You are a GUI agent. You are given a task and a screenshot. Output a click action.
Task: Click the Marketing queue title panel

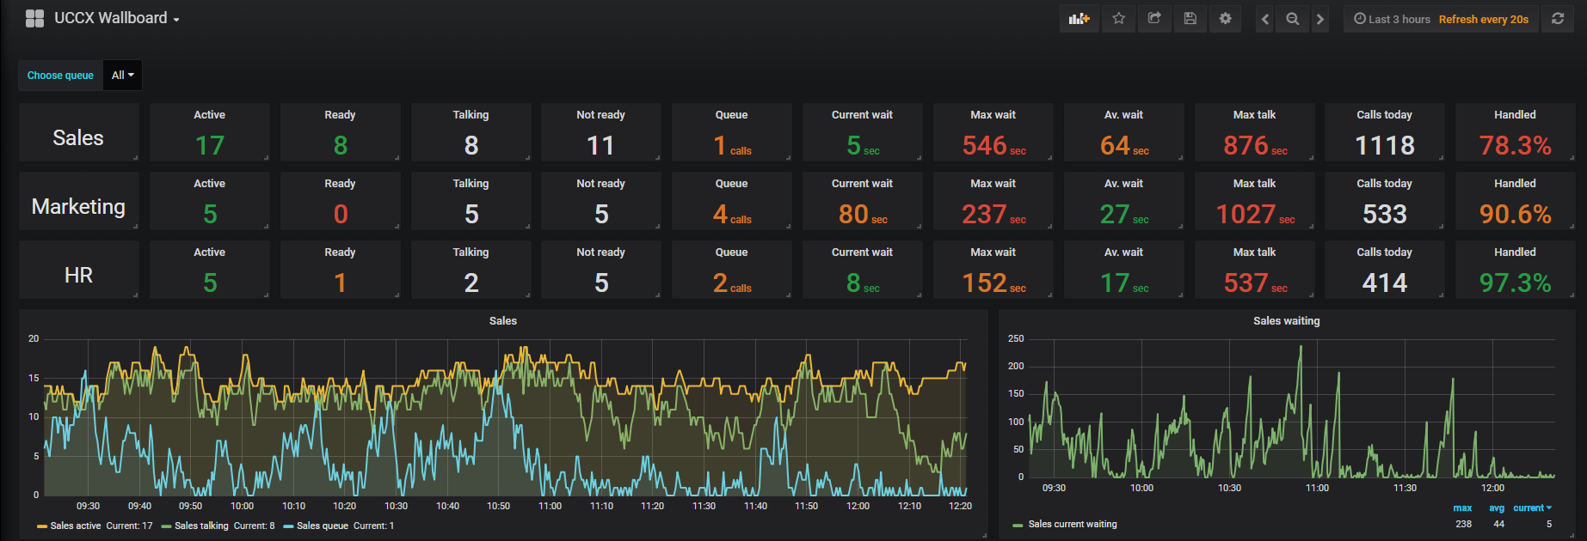78,206
